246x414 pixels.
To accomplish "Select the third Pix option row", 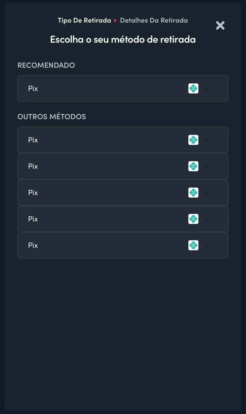I will click(x=123, y=193).
